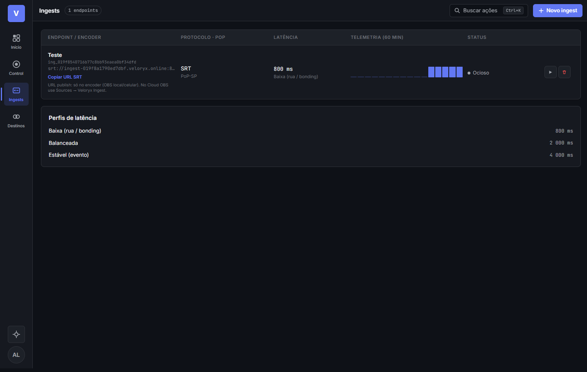Click the Perfis de latência heading
Image resolution: width=587 pixels, height=372 pixels.
pos(73,118)
